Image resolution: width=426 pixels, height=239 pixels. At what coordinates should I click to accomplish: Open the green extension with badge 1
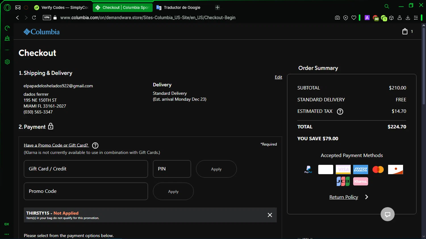pyautogui.click(x=384, y=18)
